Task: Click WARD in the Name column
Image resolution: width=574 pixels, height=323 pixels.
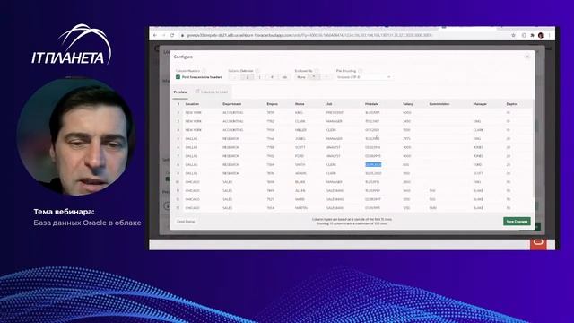Action: pyautogui.click(x=300, y=199)
